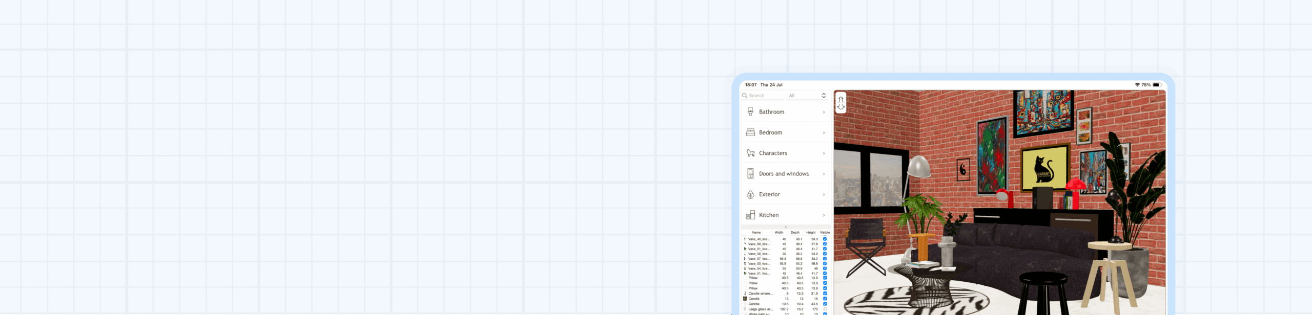The height and width of the screenshot is (315, 1312).
Task: Click the Bedroom bed icon
Action: [750, 132]
